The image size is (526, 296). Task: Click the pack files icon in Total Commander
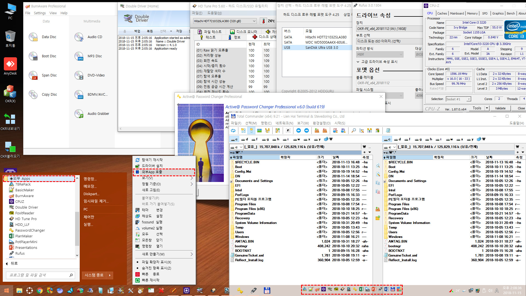pos(317,130)
